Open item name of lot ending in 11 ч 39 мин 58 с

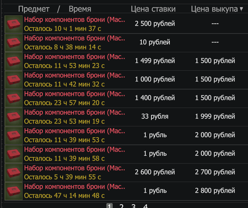point(74,149)
